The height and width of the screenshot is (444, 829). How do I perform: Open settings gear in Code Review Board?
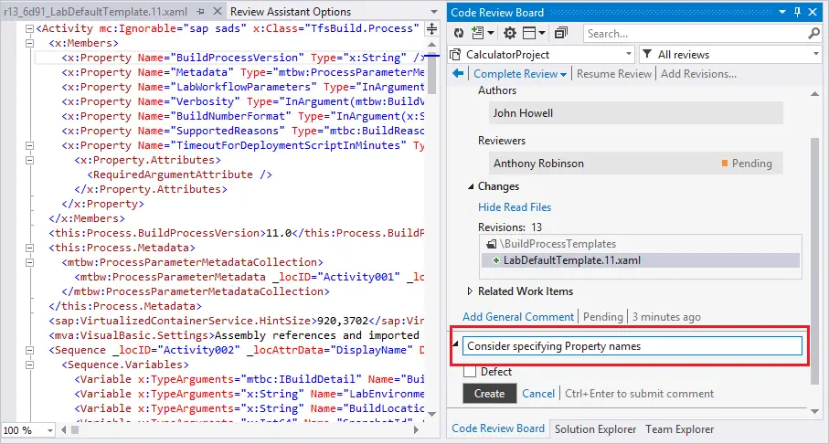[x=510, y=33]
